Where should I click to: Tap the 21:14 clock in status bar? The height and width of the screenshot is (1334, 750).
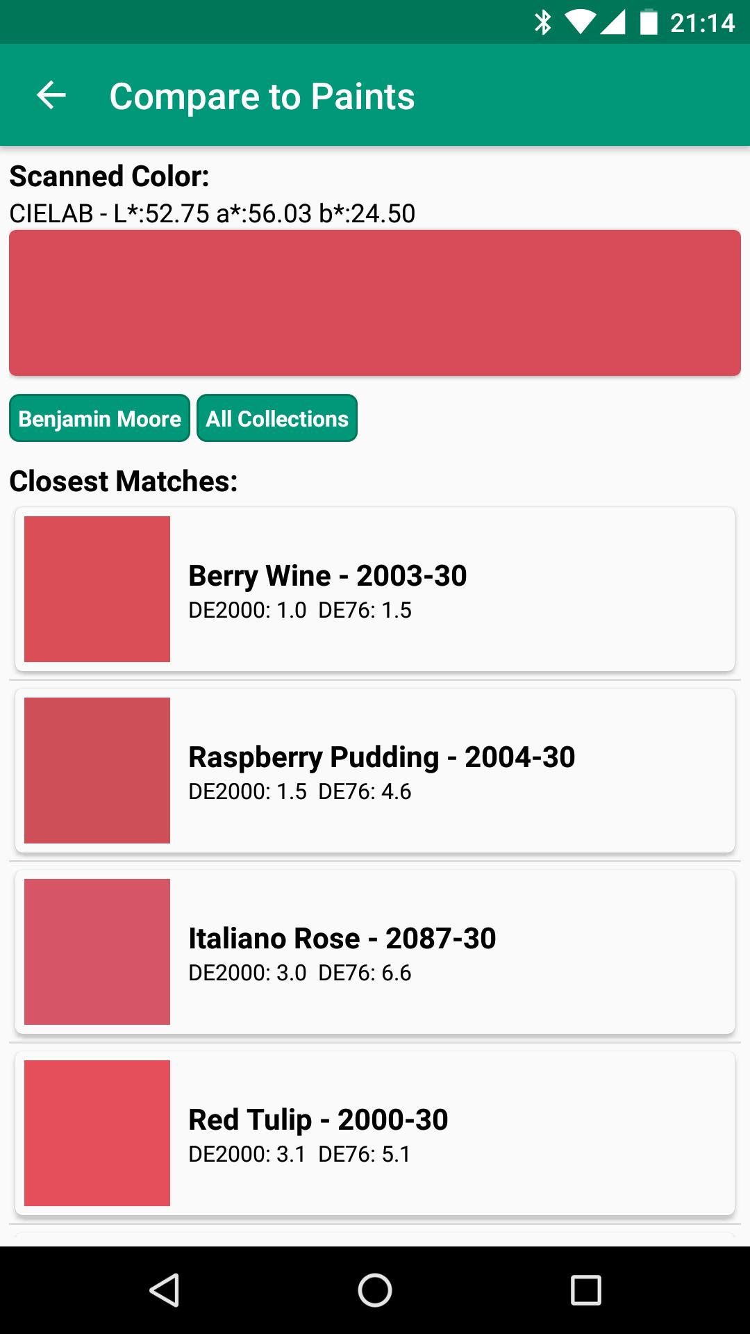[x=702, y=23]
